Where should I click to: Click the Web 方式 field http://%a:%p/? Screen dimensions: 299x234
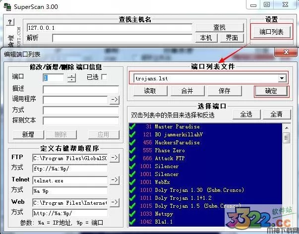70,213
